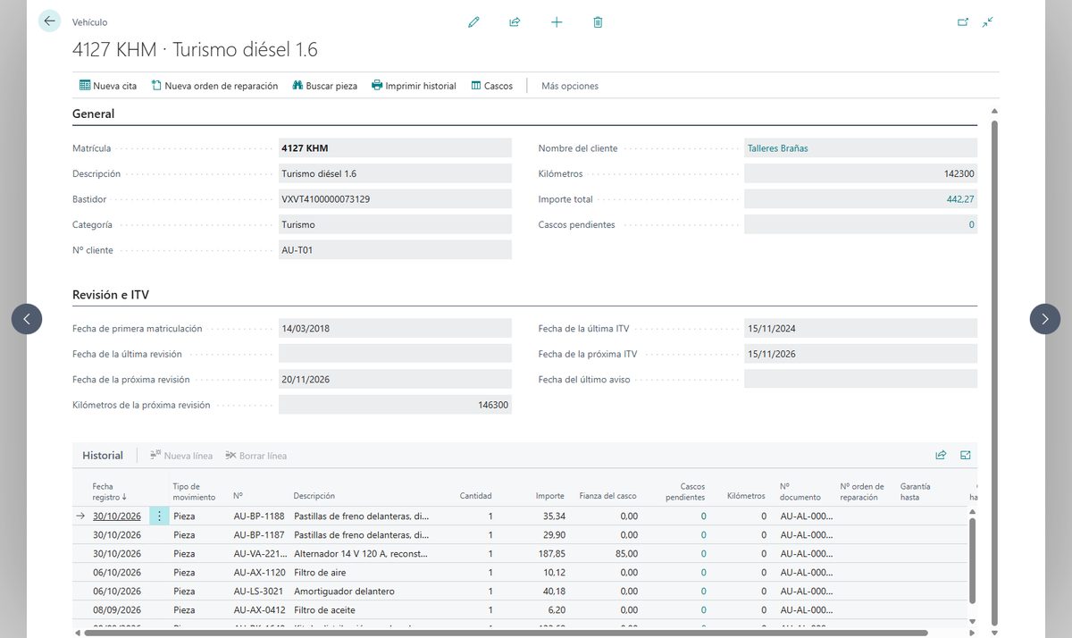Expand the Historial part to full view
Screen dimensions: 1072x638
click(x=966, y=455)
